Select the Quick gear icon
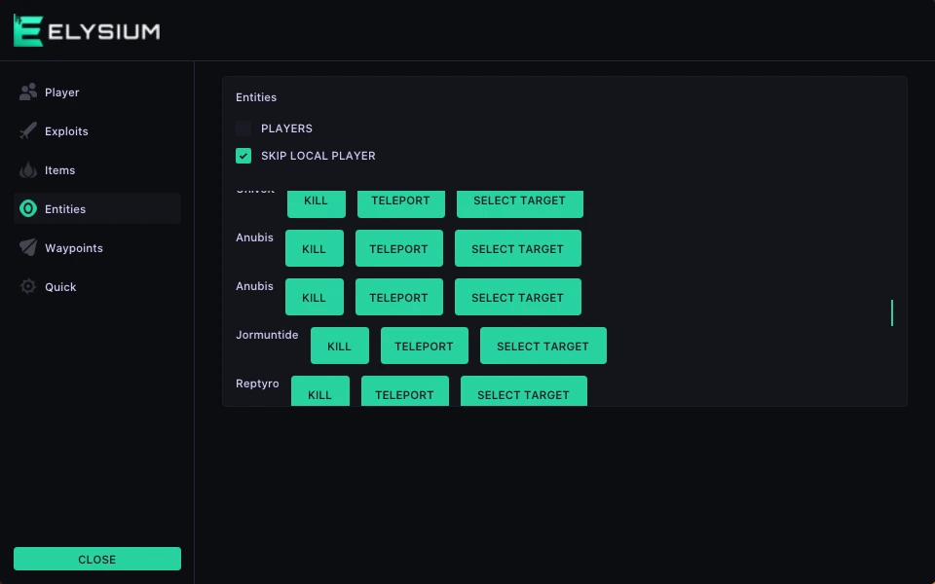935x584 pixels. [28, 286]
